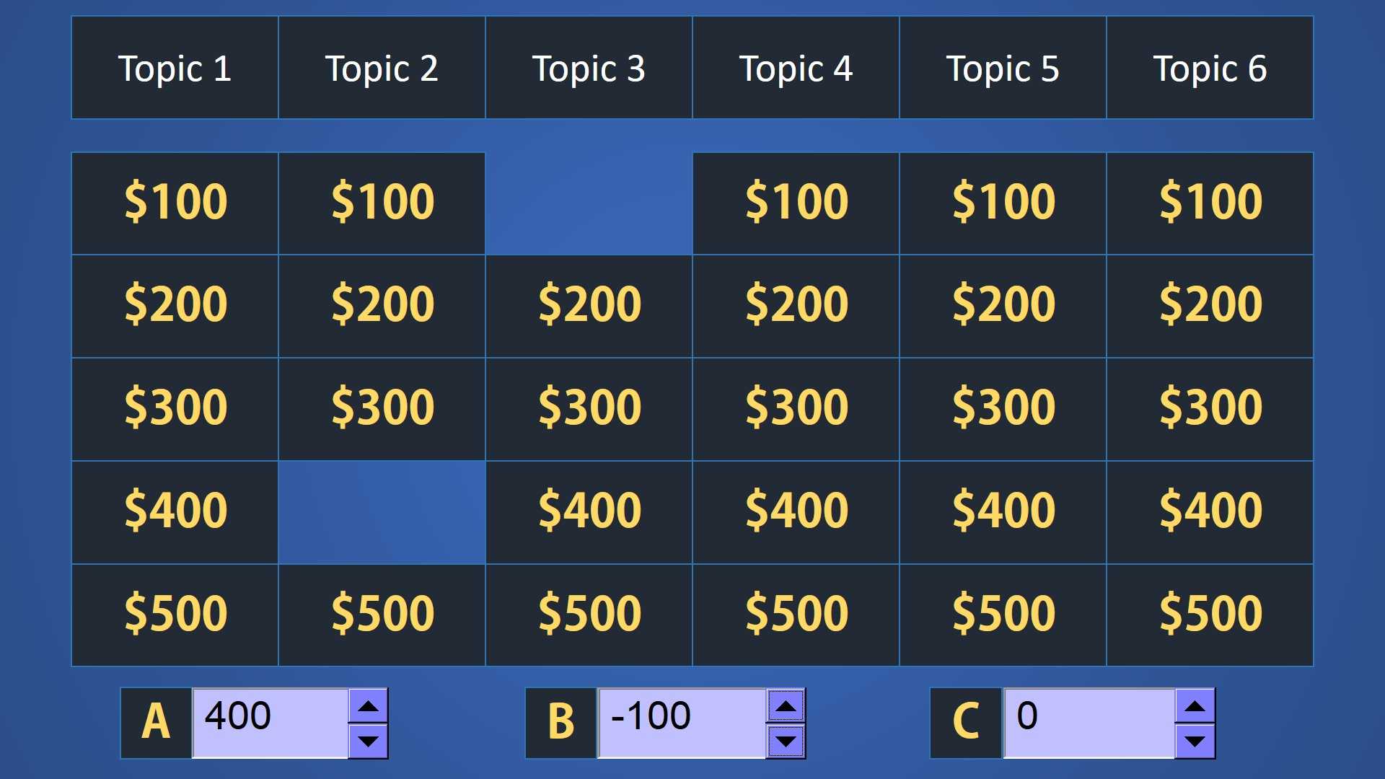The height and width of the screenshot is (779, 1385).
Task: Click the $400 cell under Topic 3
Action: click(x=589, y=509)
